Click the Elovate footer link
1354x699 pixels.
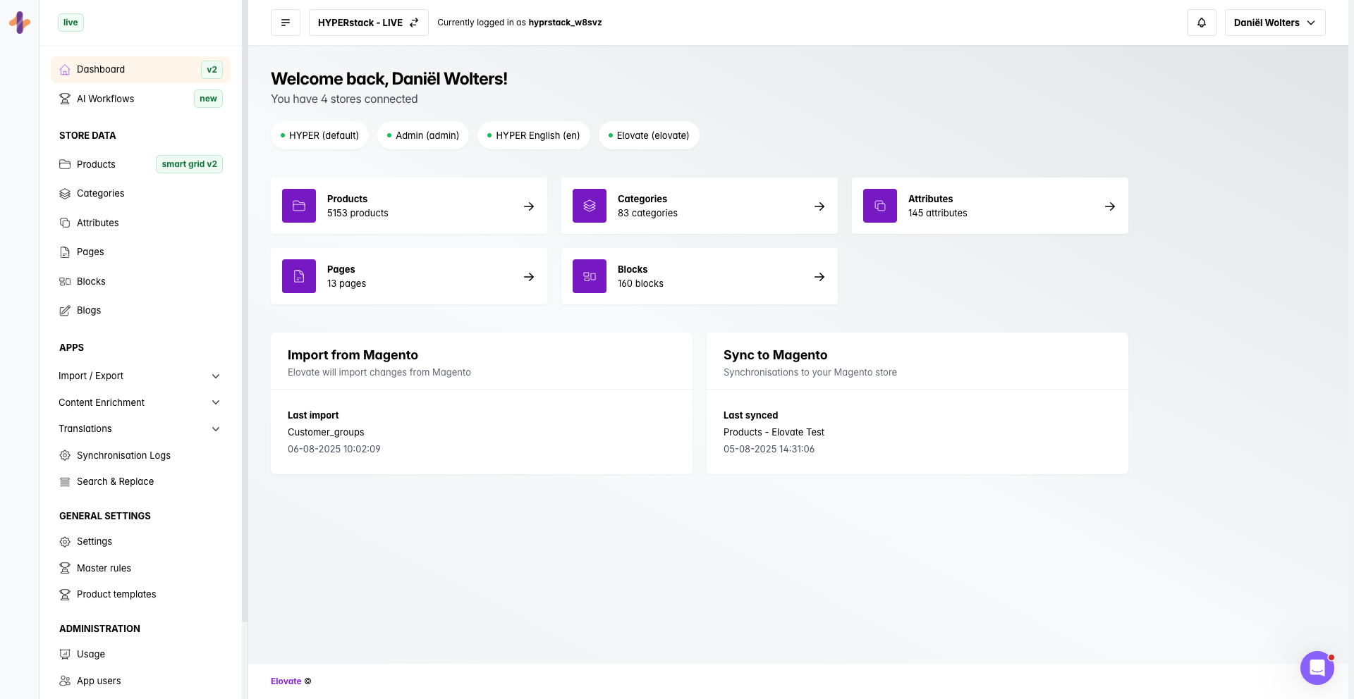[286, 681]
